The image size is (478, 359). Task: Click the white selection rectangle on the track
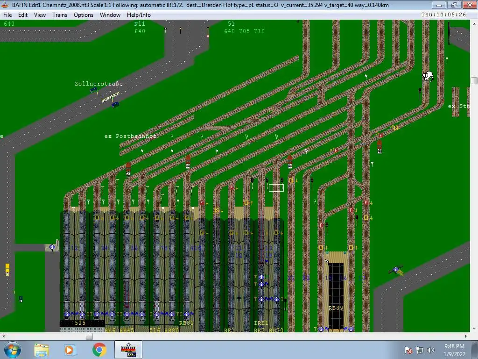[x=276, y=188]
